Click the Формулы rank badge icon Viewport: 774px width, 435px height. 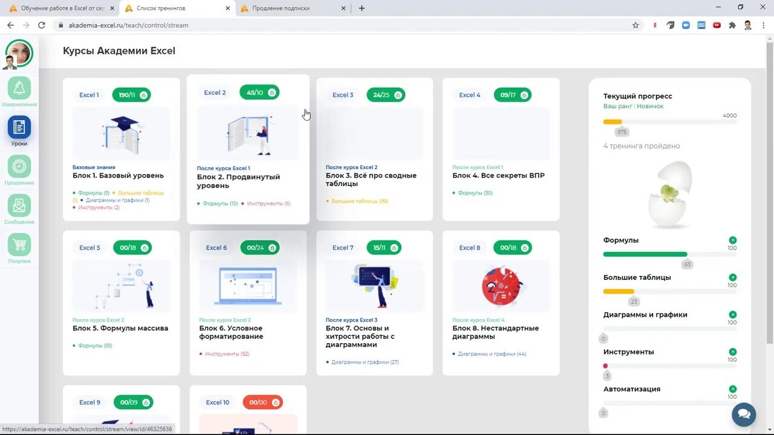tap(733, 240)
